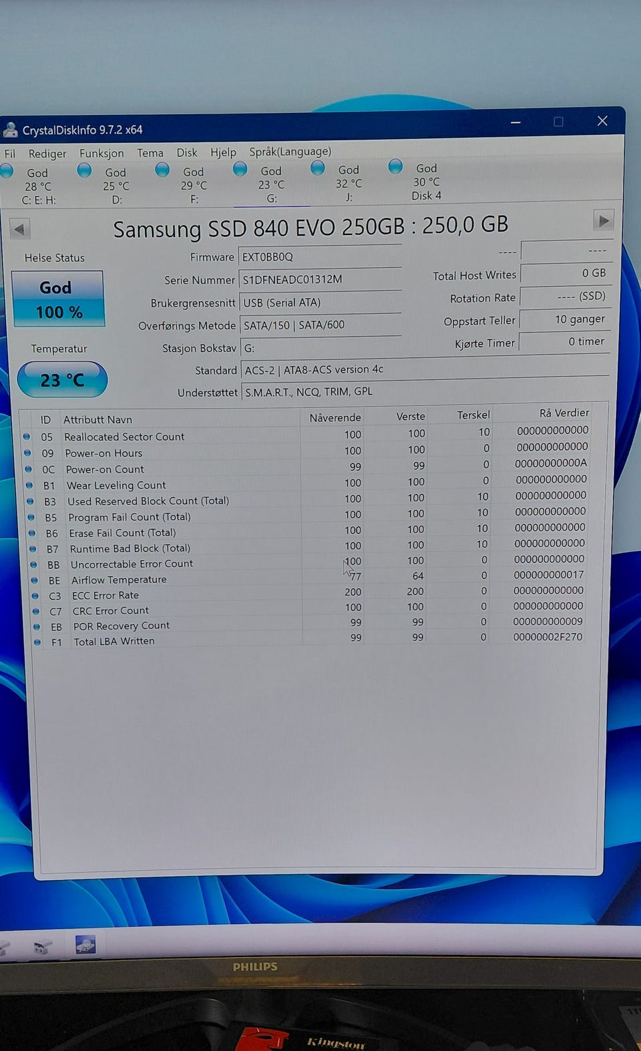Click the Kjørte Timer 0 timer value

click(564, 342)
